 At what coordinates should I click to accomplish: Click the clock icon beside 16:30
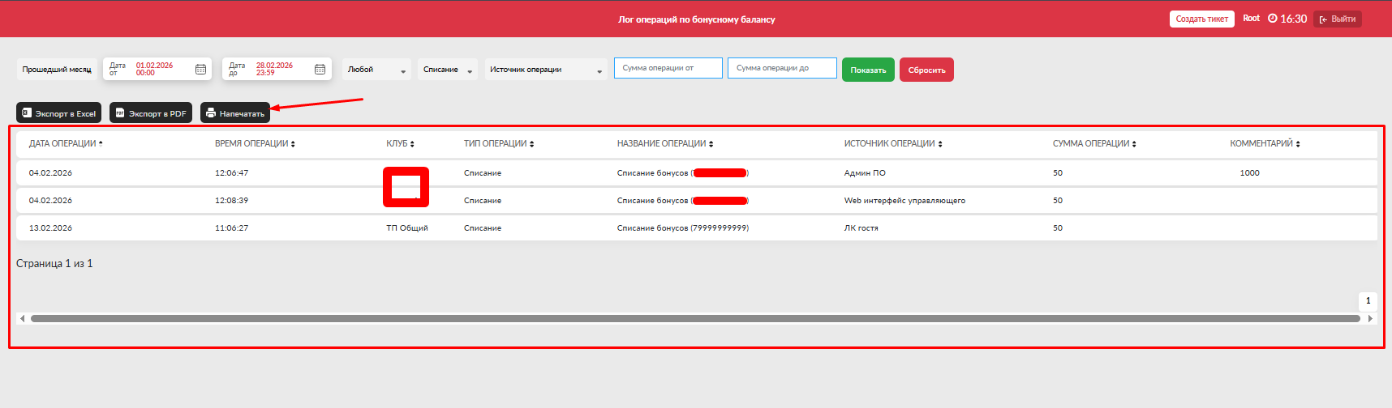click(x=1272, y=19)
